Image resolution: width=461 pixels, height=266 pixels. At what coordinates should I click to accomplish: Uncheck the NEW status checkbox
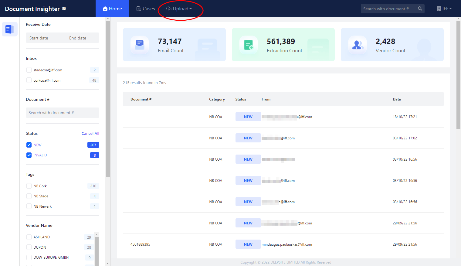tap(29, 145)
